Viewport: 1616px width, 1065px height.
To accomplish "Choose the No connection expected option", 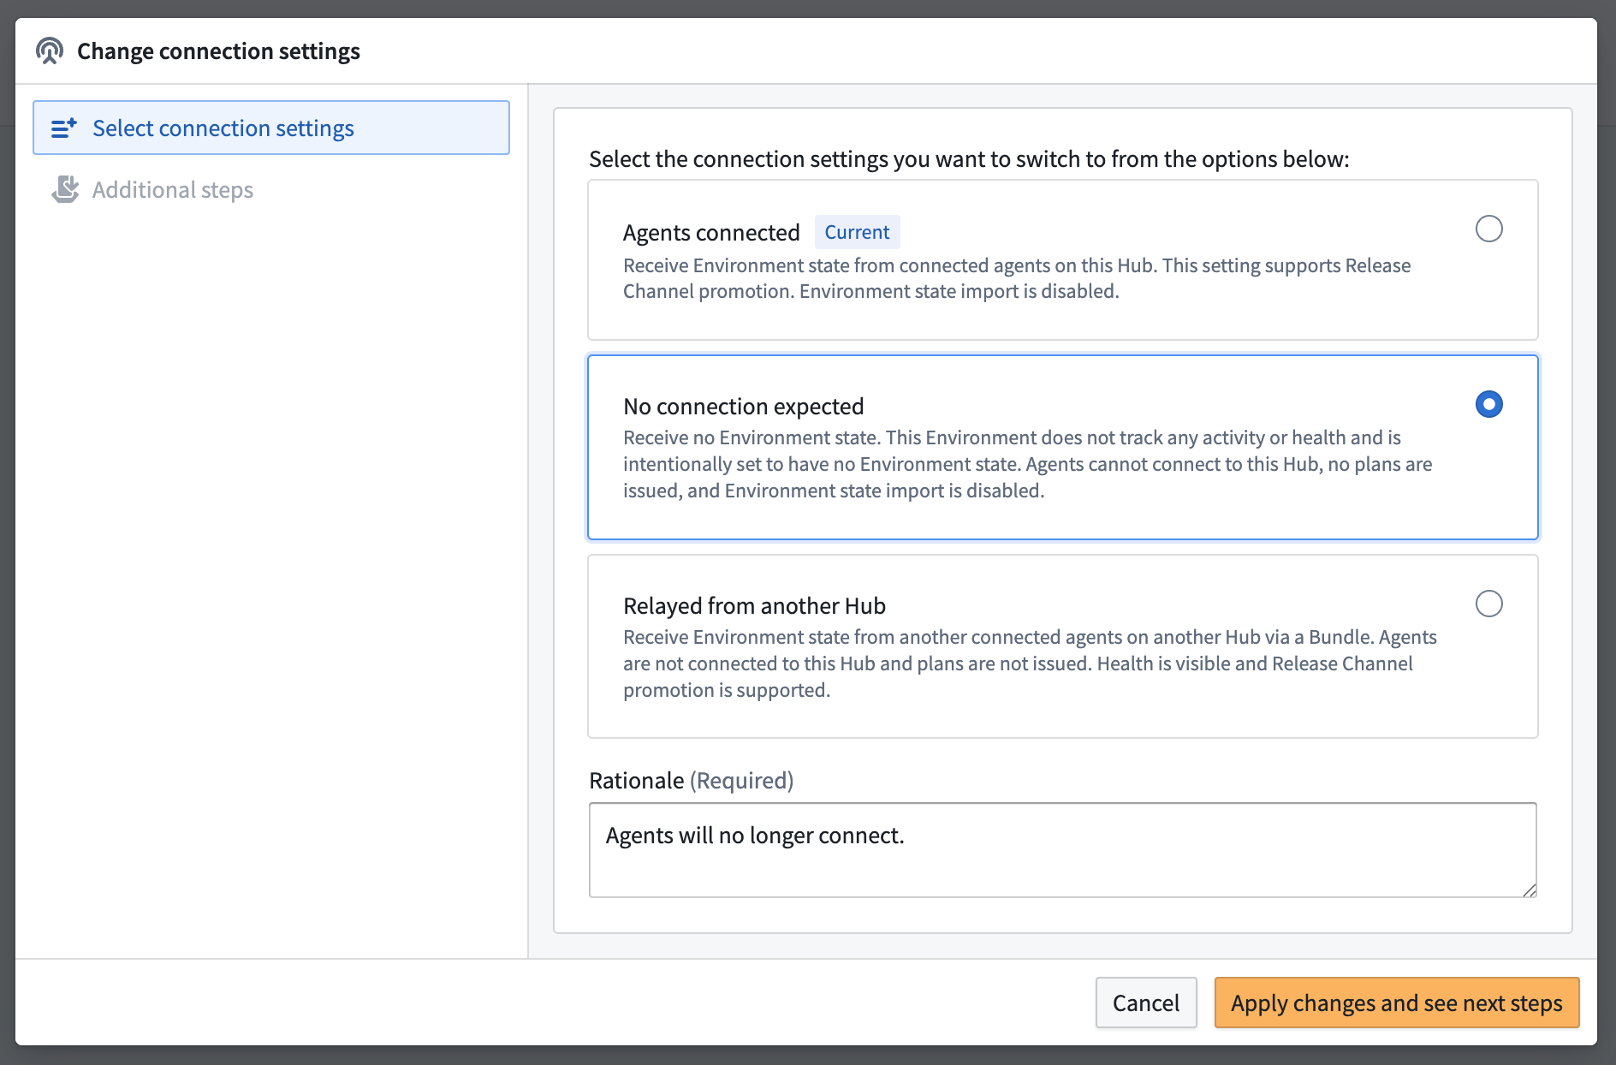I will click(x=1489, y=404).
